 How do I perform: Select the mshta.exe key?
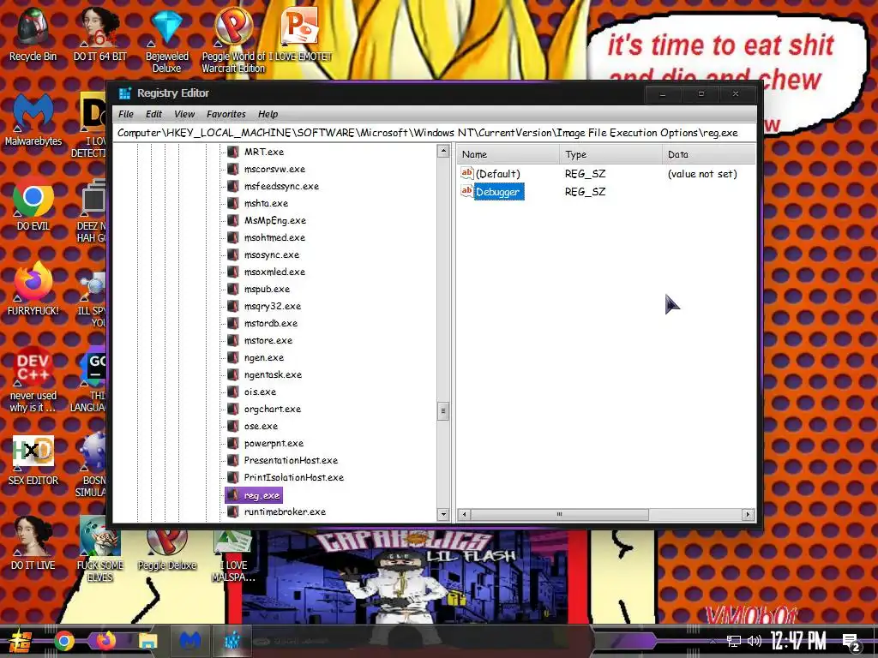click(266, 203)
